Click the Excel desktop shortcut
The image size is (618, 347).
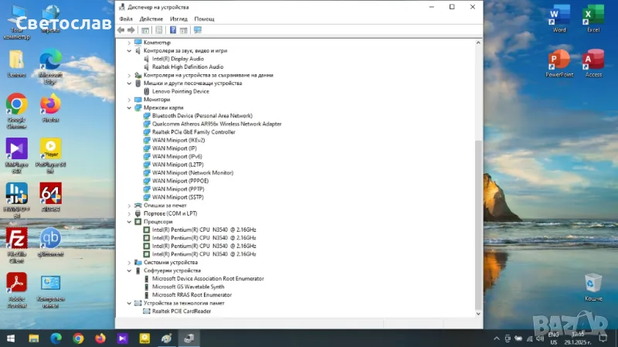(x=593, y=15)
